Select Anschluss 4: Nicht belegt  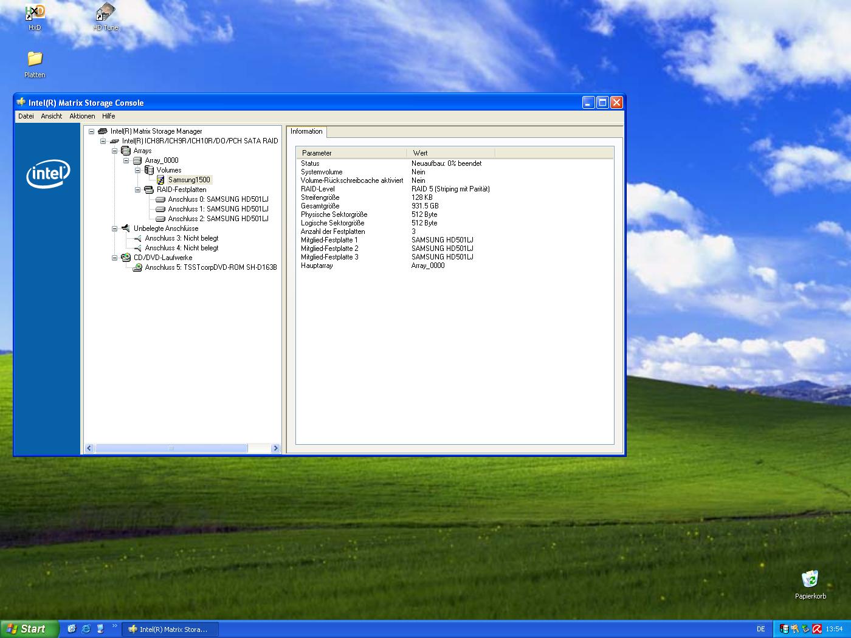point(182,248)
